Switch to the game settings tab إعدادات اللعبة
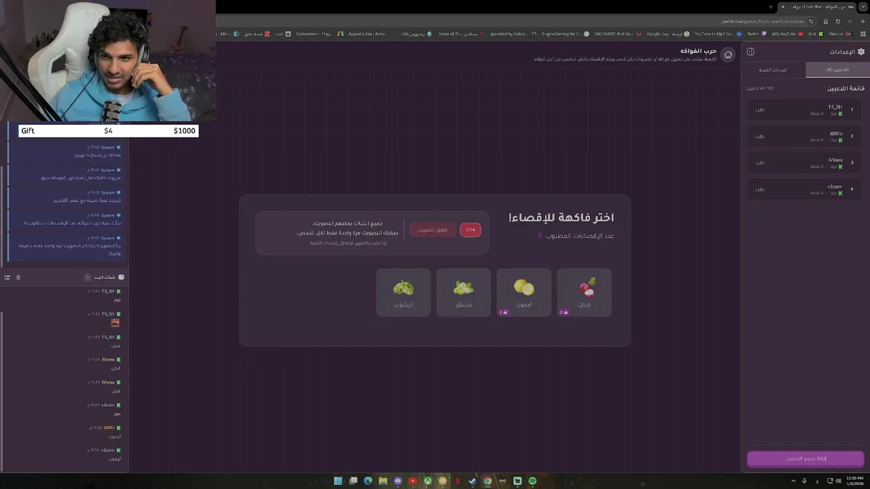Screen dimensions: 870x489 (773, 70)
